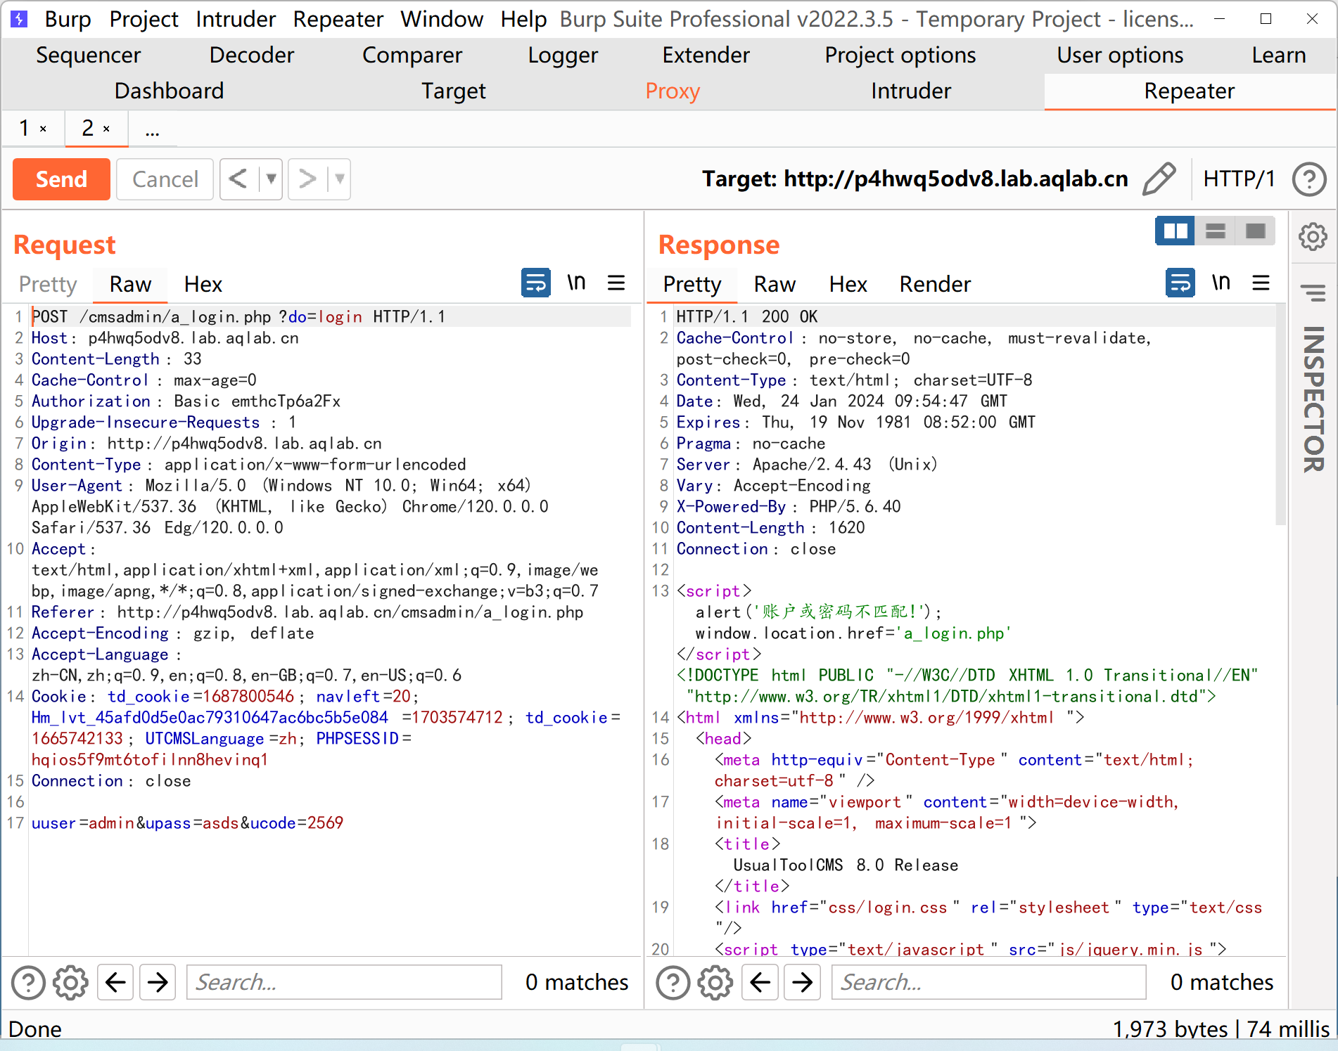Screen dimensions: 1338x1051
Task: Open request hamburger options menu
Action: coord(616,283)
